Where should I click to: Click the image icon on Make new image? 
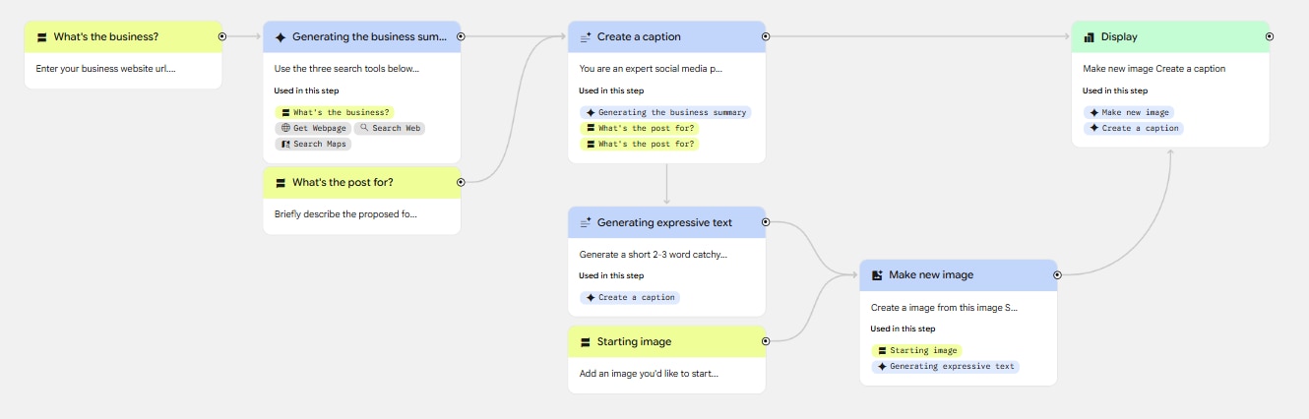point(877,275)
